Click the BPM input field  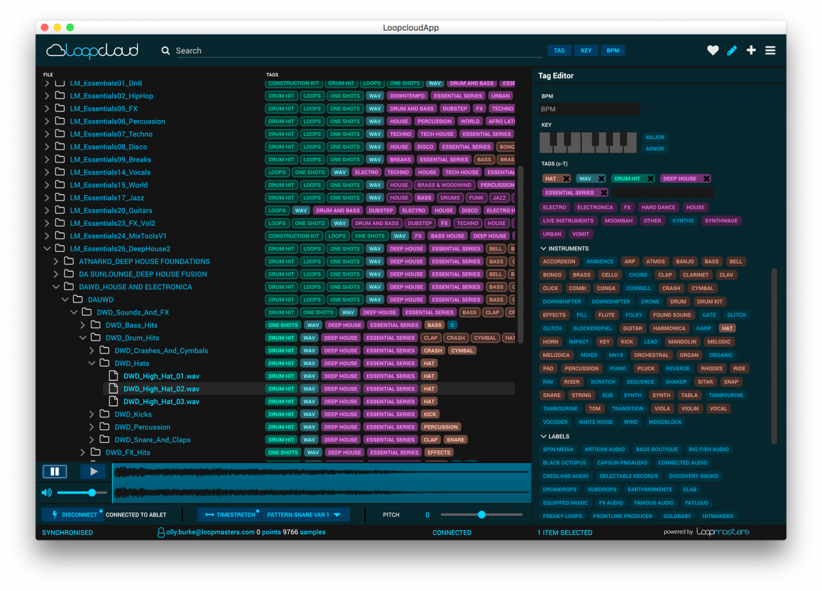[x=590, y=109]
